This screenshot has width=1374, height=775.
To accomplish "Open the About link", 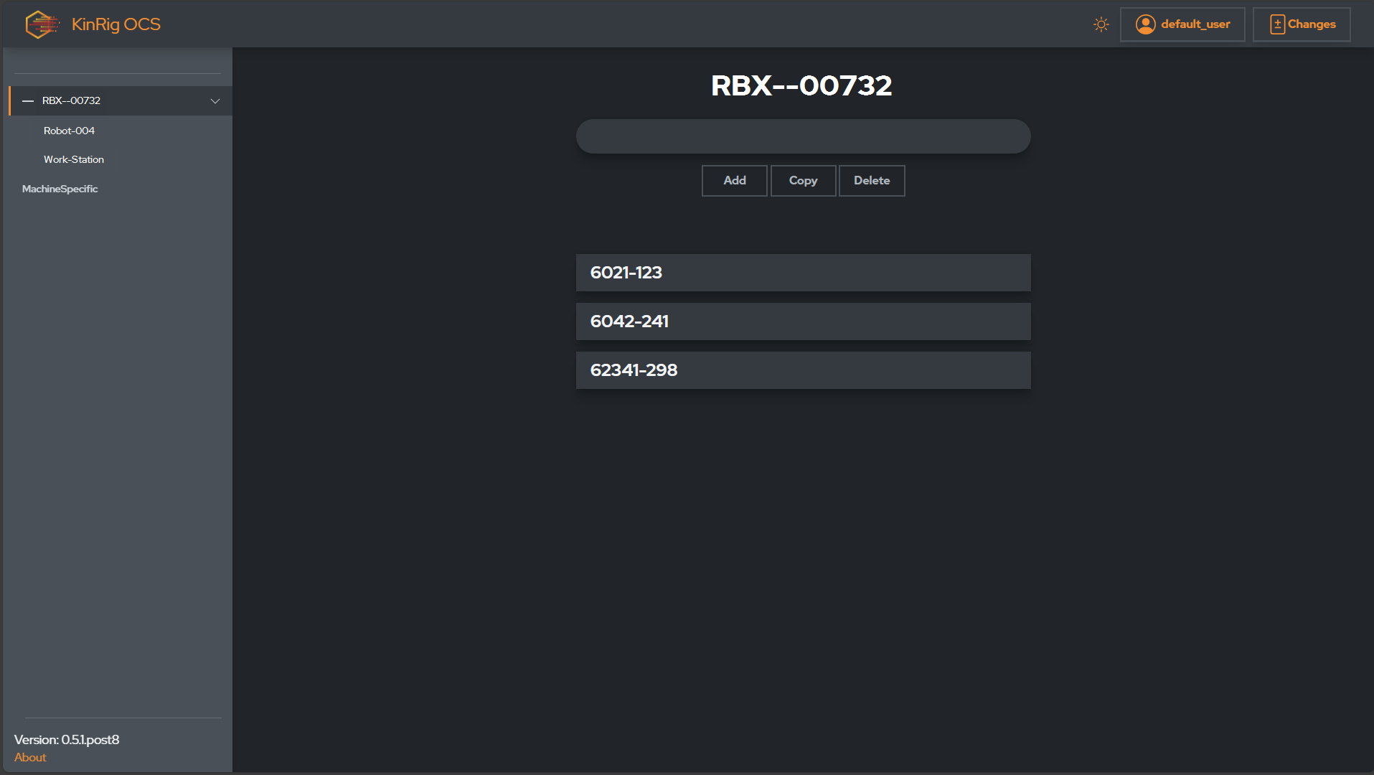I will (x=30, y=757).
